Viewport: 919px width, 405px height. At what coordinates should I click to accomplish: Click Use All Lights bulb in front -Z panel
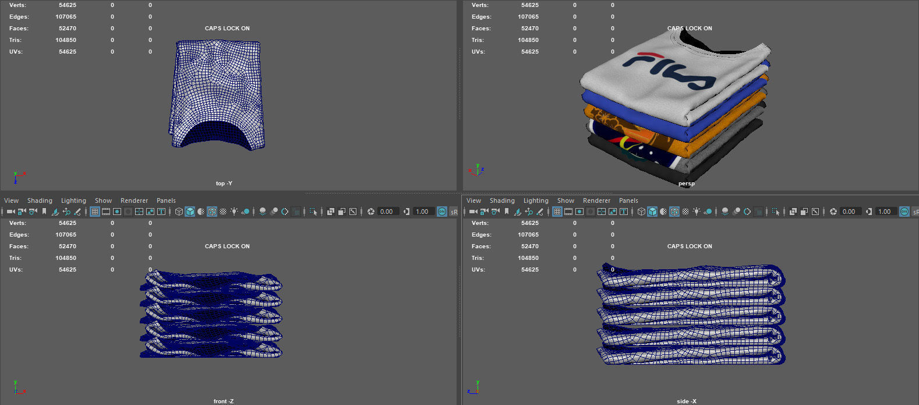(x=234, y=212)
